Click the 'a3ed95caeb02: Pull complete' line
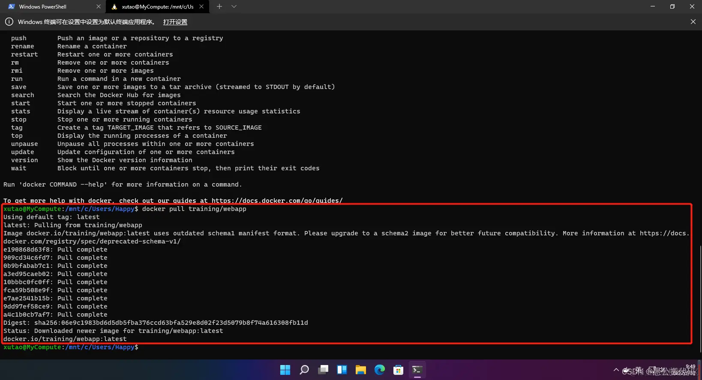Screen dimensions: 702x380 tap(55, 274)
